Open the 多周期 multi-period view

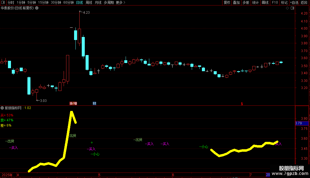pos(109,2)
